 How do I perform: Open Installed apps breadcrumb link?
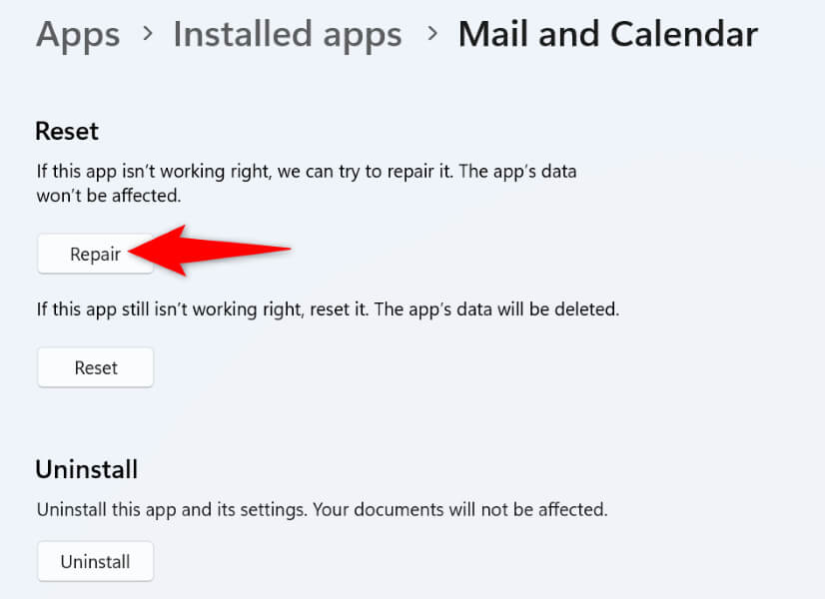pyautogui.click(x=287, y=35)
